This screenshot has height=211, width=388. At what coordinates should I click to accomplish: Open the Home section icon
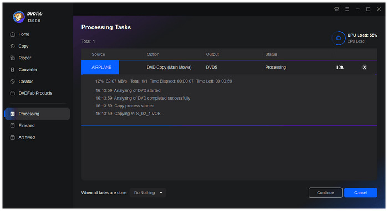click(x=13, y=34)
